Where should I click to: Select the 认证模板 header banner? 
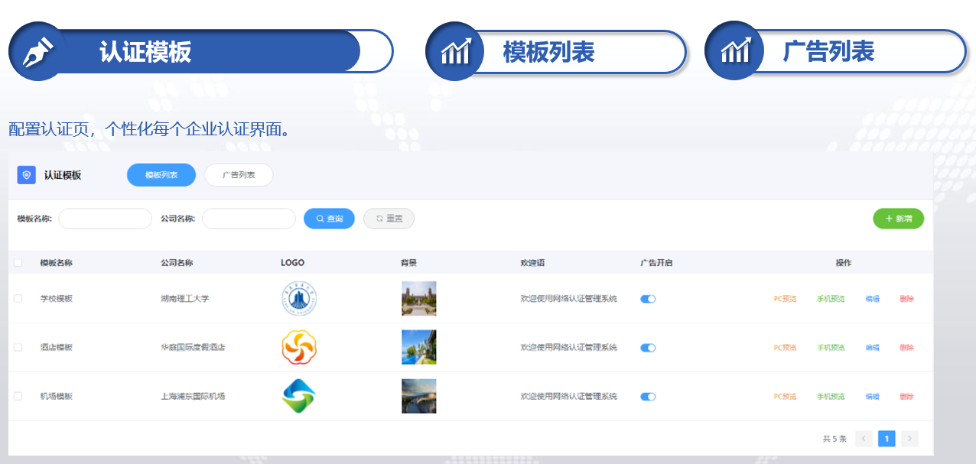[x=200, y=51]
